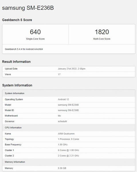This screenshot has height=172, width=137.
Task: Click the single-core score value 640
Action: pyautogui.click(x=35, y=32)
